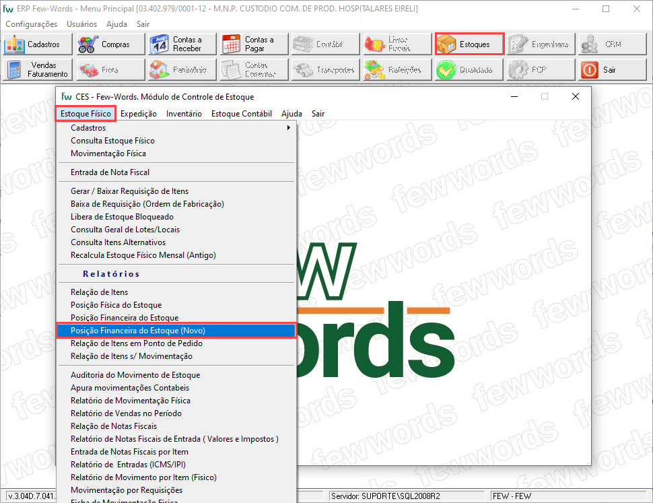Click the Livros Fiscais module button

point(397,44)
